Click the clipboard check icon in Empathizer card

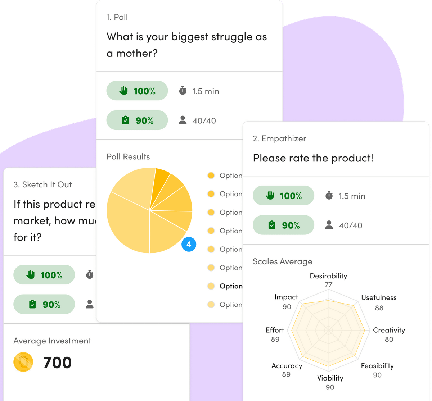click(x=272, y=225)
